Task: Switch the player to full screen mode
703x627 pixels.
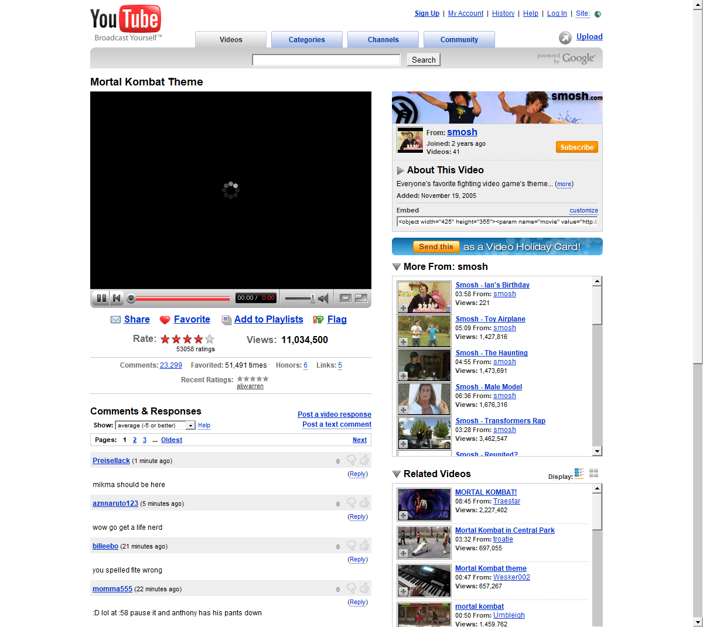Action: coord(361,298)
